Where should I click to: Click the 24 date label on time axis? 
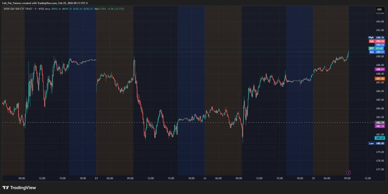(205, 178)
